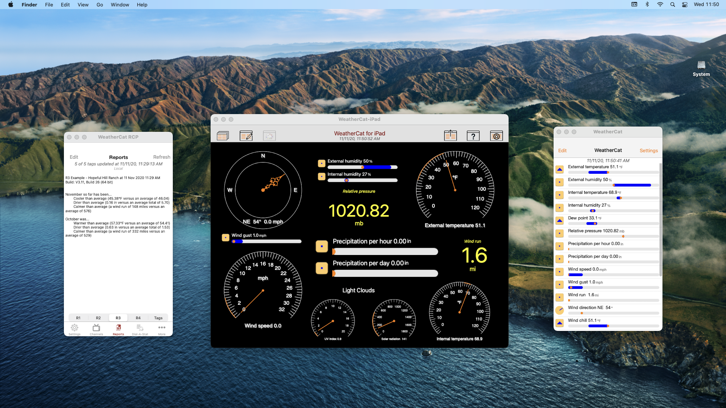726x408 pixels.
Task: Open the pages list icon in WeatherCat-iPad toolbar
Action: pyautogui.click(x=223, y=136)
